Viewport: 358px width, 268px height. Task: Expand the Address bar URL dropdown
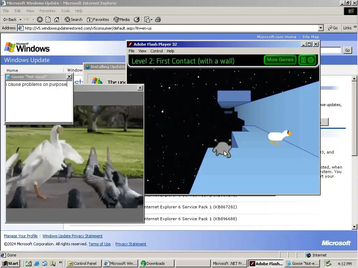click(321, 28)
